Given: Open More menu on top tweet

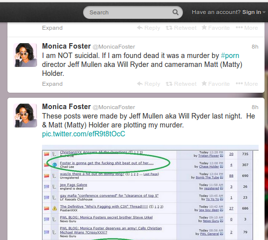Looking at the screenshot, I should pos(247,28).
